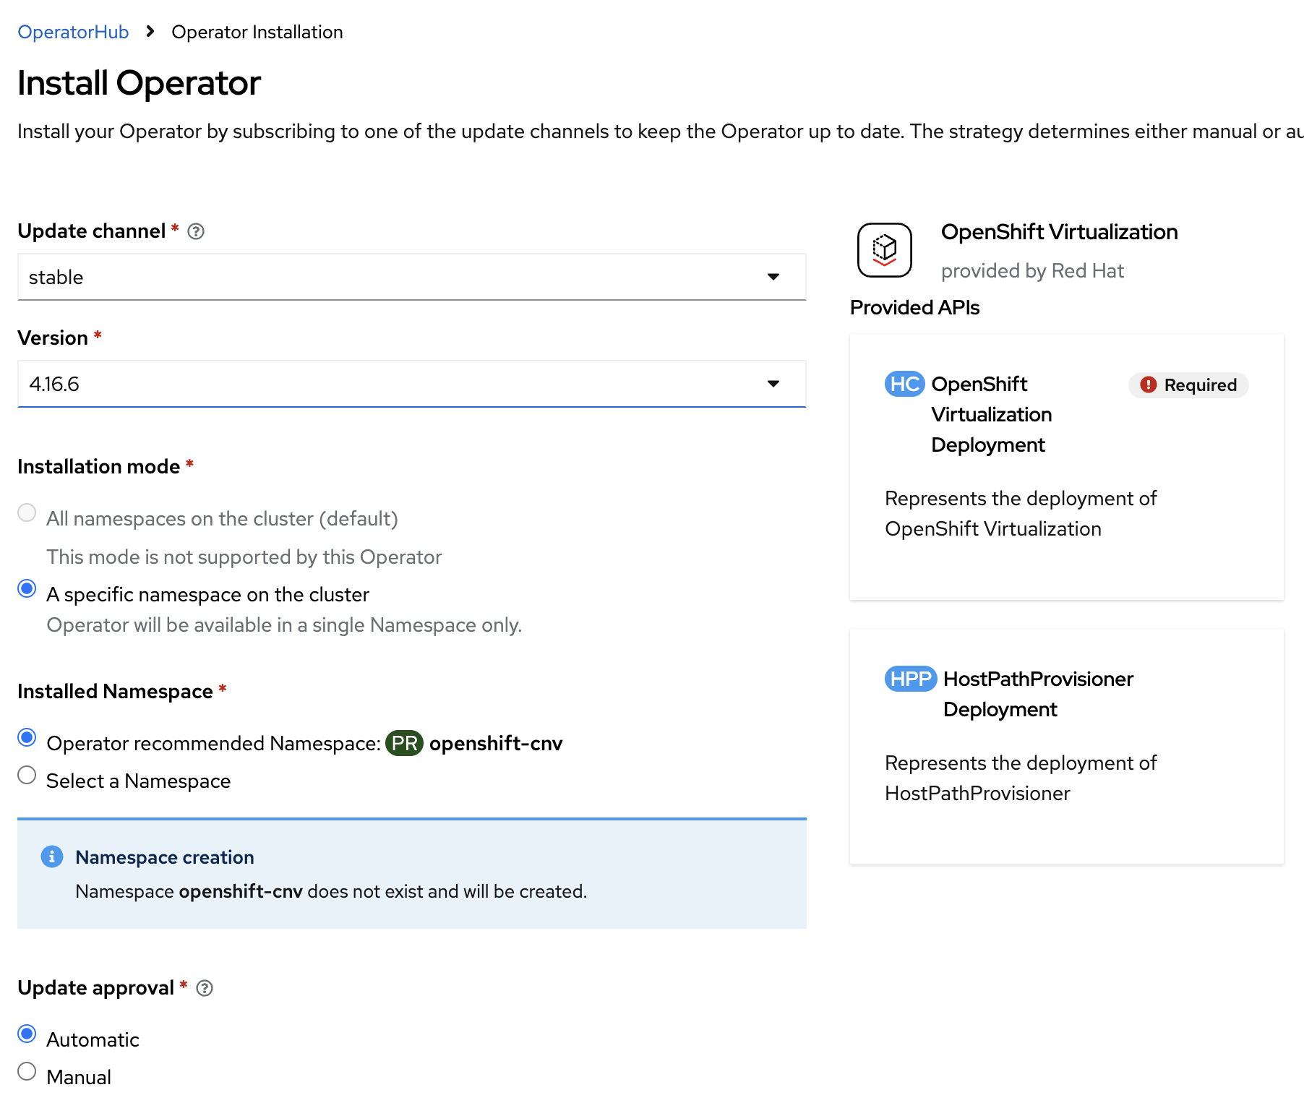Click the Operator Installation breadcrumb text
The width and height of the screenshot is (1304, 1116).
coord(257,32)
